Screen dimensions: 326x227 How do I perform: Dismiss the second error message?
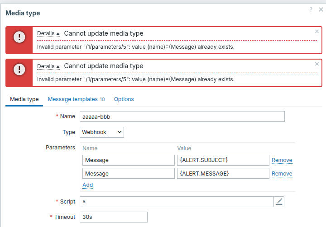point(316,64)
